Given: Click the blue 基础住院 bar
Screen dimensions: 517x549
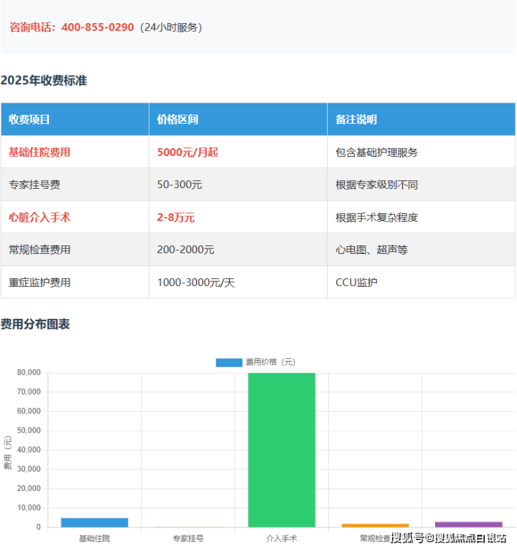Looking at the screenshot, I should click(94, 522).
